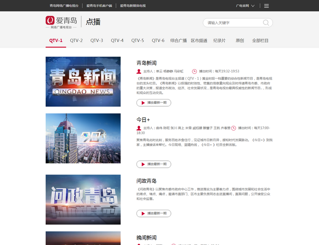Click play icon under 青岛新闻

click(143, 103)
